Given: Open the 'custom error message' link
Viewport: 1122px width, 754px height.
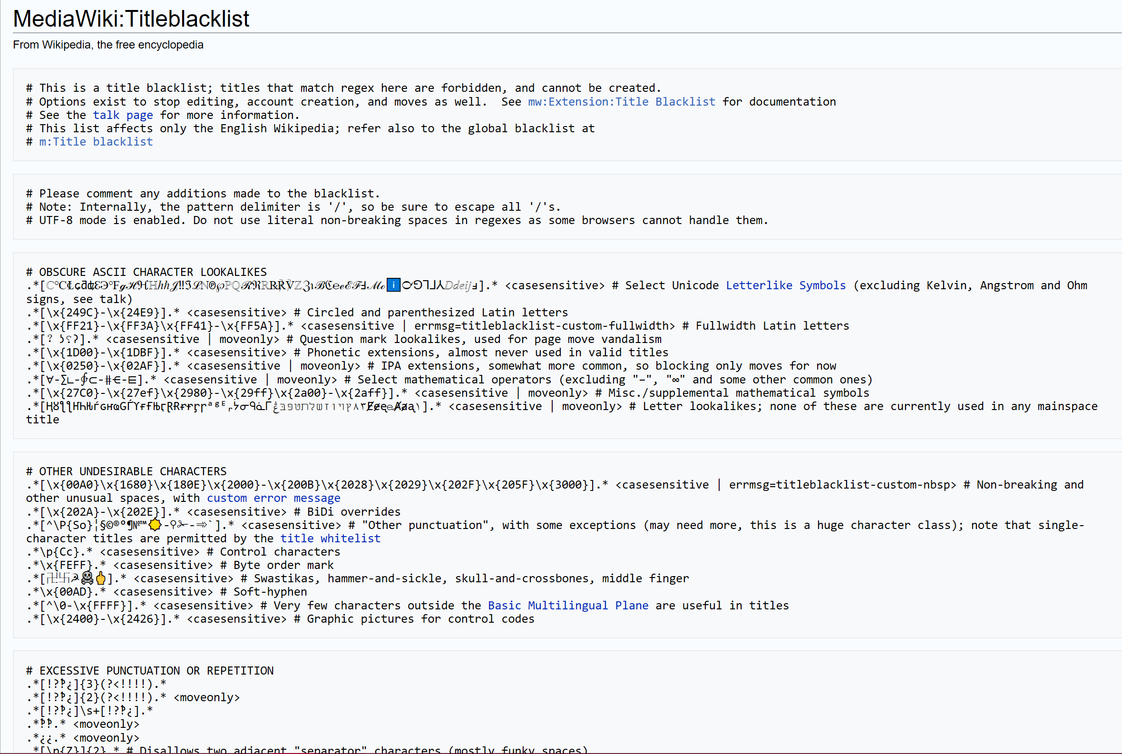Looking at the screenshot, I should pyautogui.click(x=273, y=498).
